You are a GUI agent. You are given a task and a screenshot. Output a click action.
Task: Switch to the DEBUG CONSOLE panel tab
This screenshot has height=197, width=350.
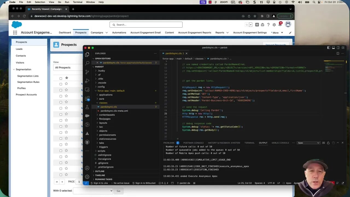point(280,143)
